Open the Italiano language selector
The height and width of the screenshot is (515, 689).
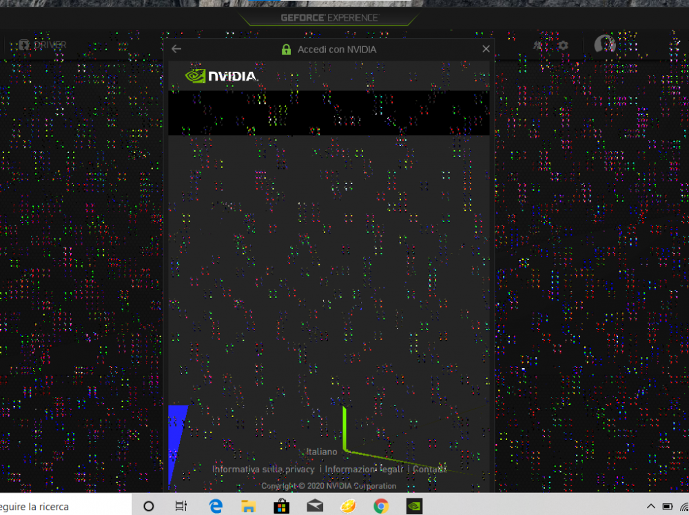322,452
